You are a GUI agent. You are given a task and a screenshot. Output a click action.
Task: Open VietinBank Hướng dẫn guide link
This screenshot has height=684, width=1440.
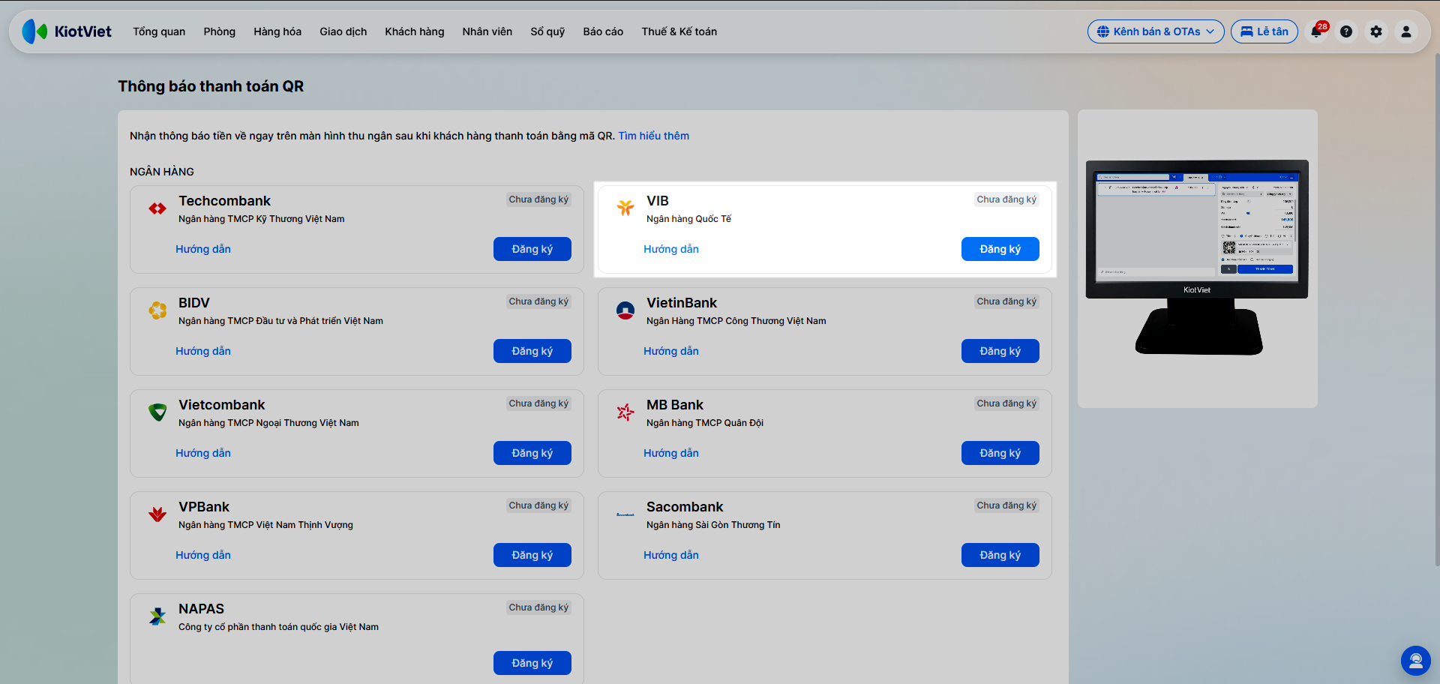(671, 351)
